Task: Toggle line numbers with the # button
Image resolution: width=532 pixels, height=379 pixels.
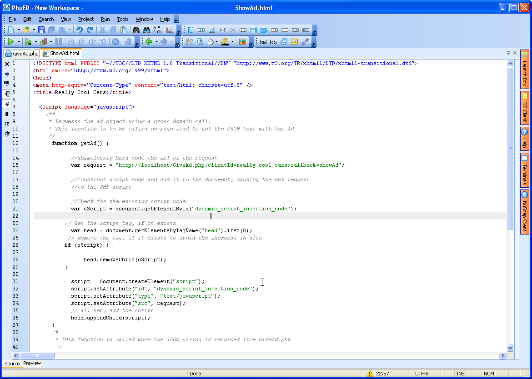Action: [7, 104]
